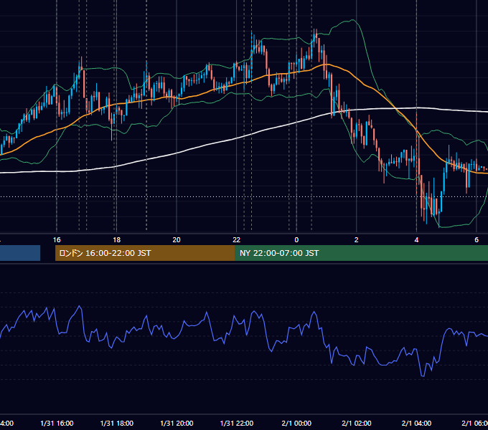Click the 1/31 16:00 date label

pyautogui.click(x=57, y=423)
